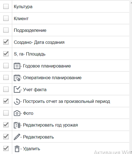The height and width of the screenshot is (154, 132).
Task: Click the Редактировать год урожая label
Action: [50, 125]
